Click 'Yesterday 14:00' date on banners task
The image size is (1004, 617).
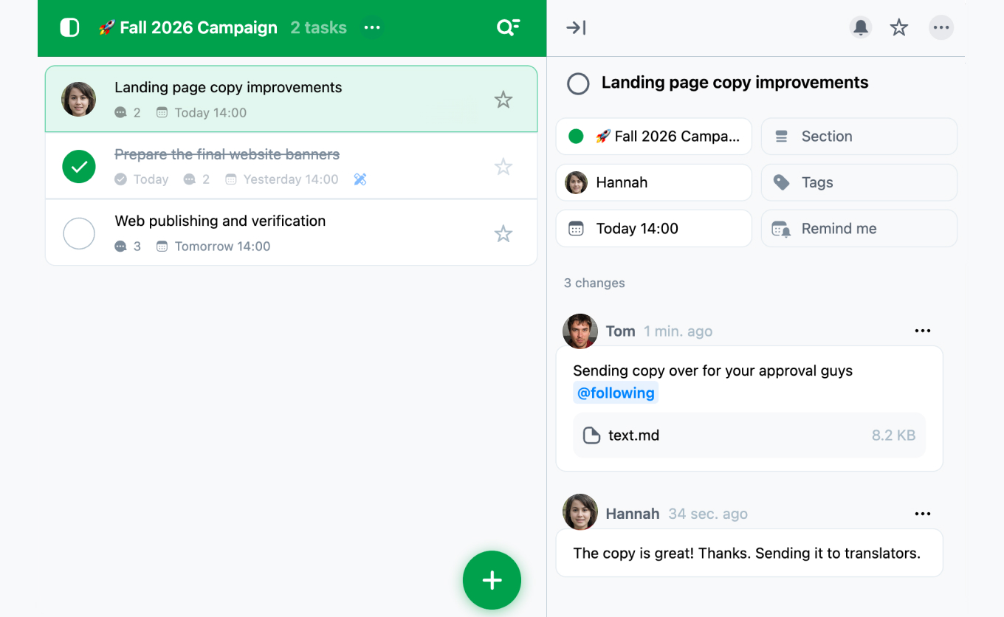pyautogui.click(x=282, y=179)
